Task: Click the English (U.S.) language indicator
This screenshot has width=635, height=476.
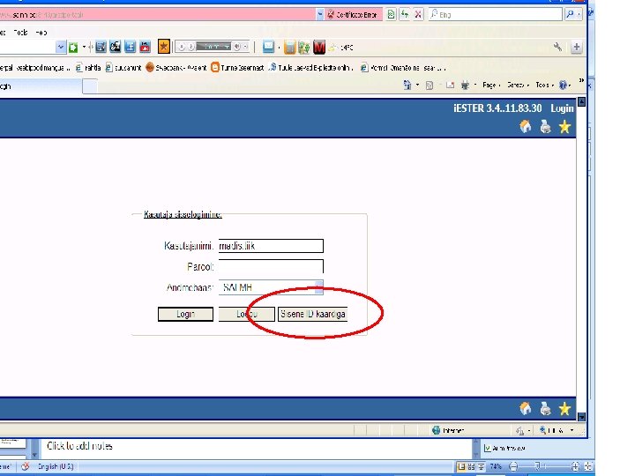Action: [56, 466]
